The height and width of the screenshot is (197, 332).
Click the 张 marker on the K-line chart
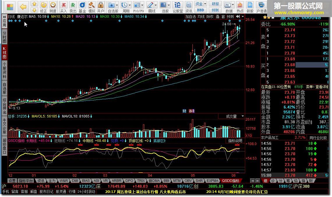click(191, 111)
